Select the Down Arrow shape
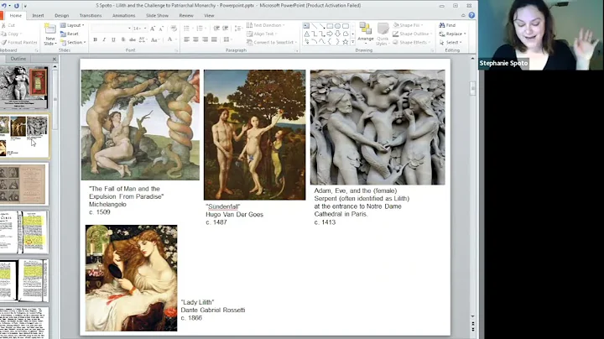 point(337,34)
